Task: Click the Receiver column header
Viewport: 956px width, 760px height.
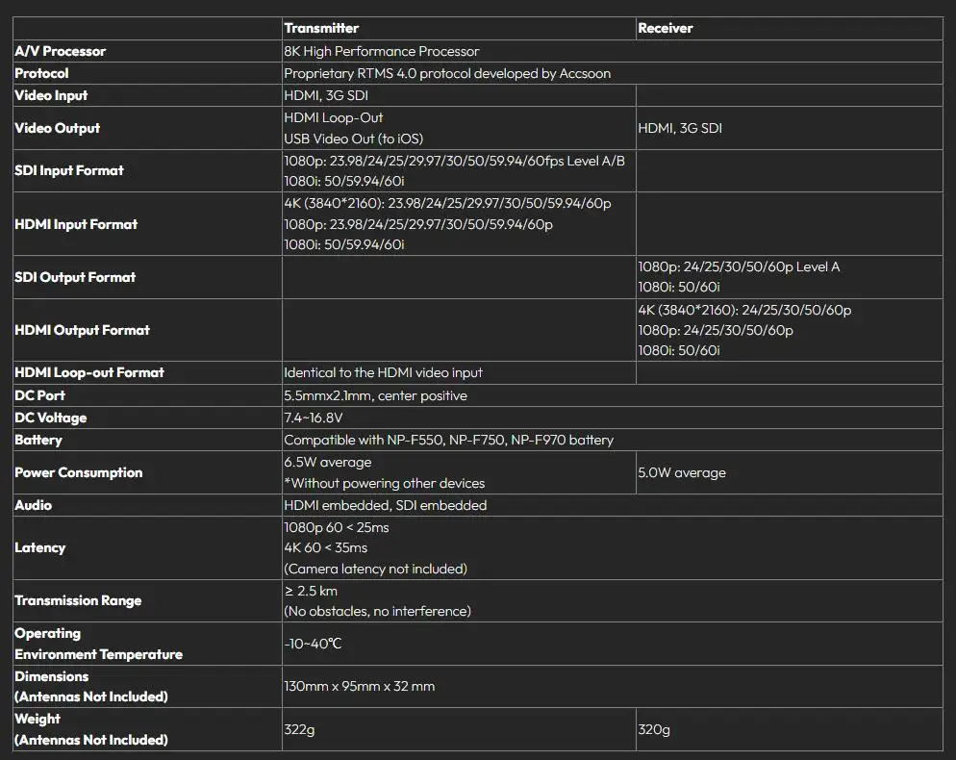Action: 666,28
